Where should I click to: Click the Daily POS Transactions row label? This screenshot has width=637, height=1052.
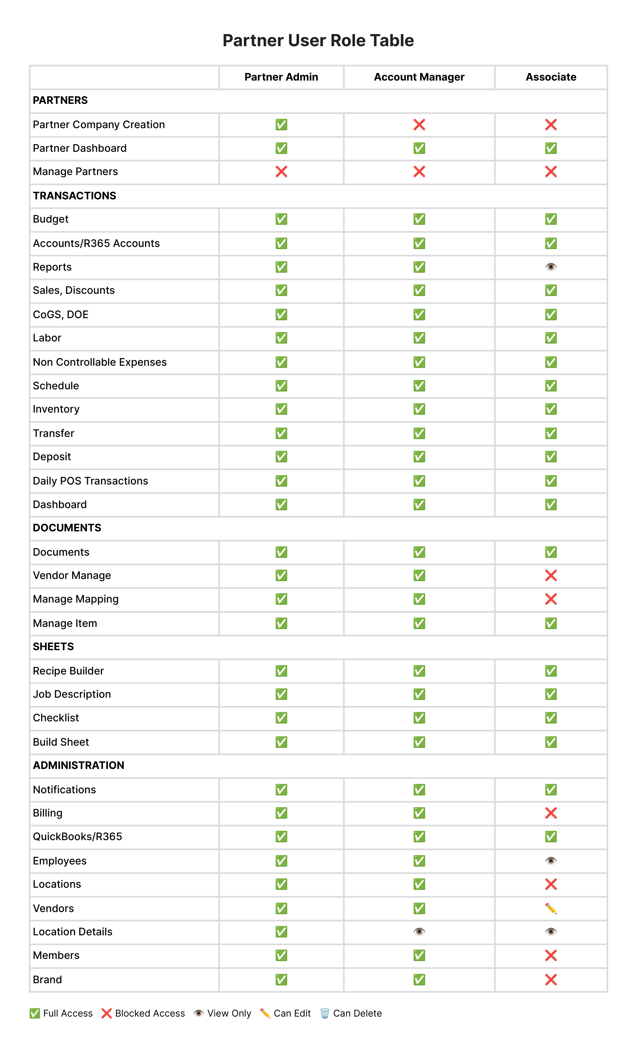coord(91,481)
